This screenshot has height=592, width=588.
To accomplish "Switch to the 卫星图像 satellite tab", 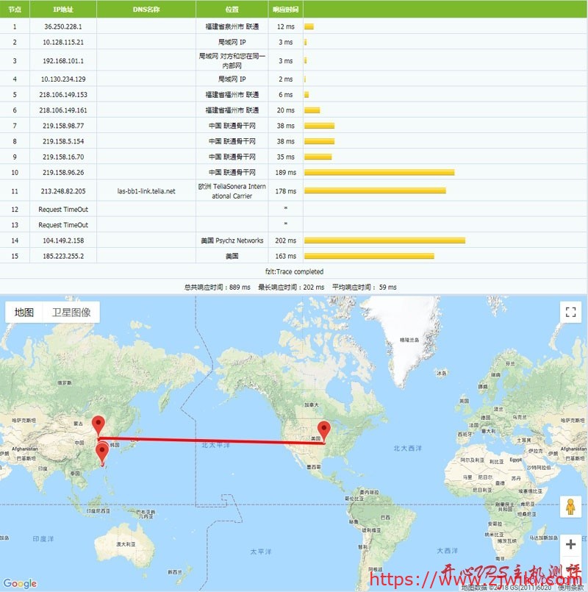I will point(71,311).
